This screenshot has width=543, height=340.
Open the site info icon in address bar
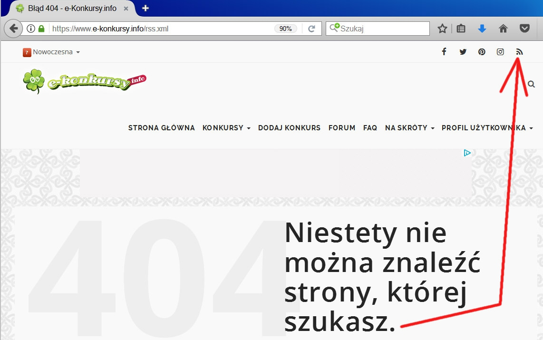(x=31, y=29)
